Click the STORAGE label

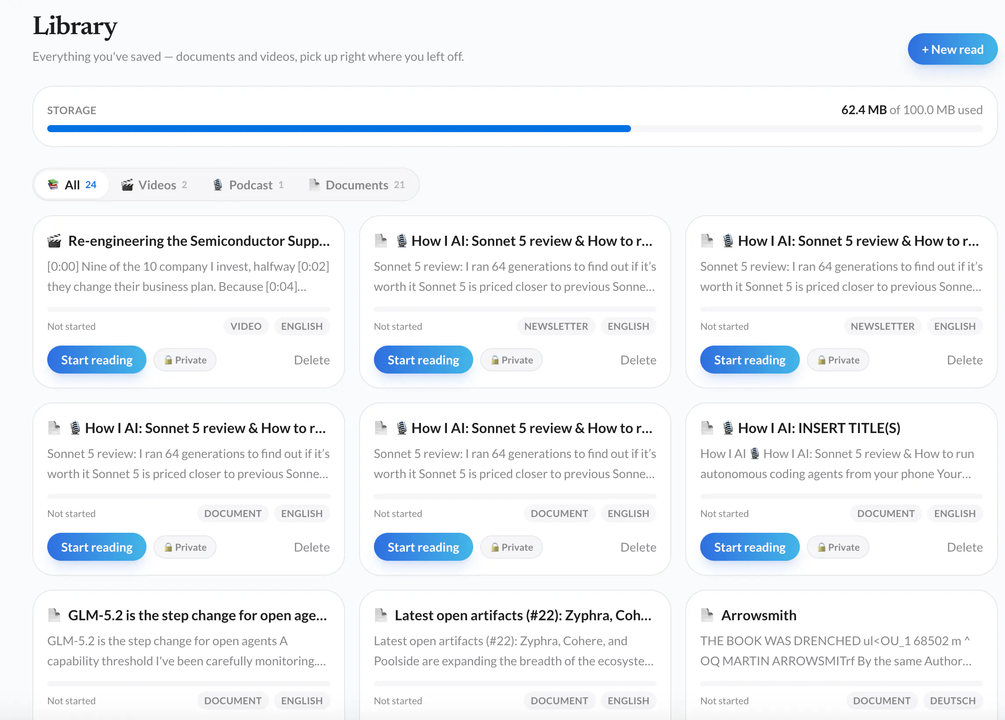[72, 110]
